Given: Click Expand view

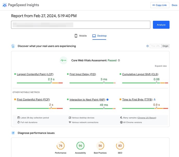Looking at the screenshot, I should (x=161, y=66).
